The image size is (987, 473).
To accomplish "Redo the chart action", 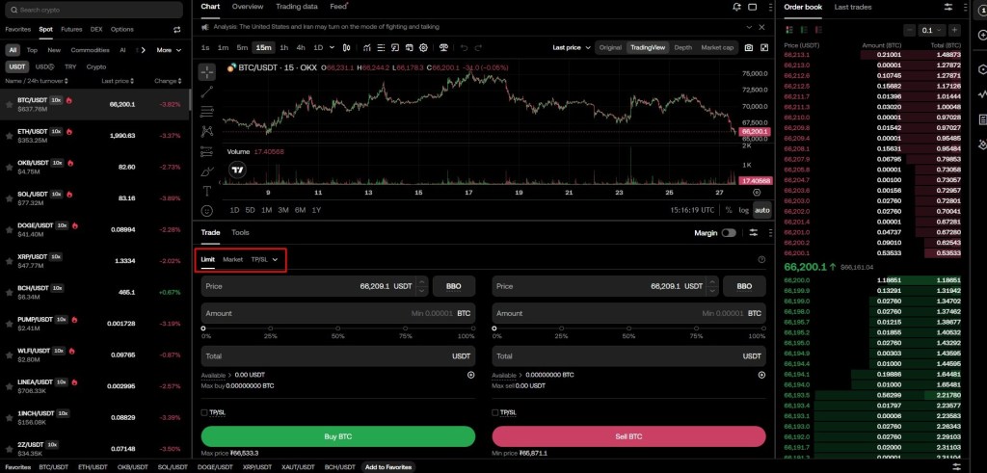I will pyautogui.click(x=478, y=48).
